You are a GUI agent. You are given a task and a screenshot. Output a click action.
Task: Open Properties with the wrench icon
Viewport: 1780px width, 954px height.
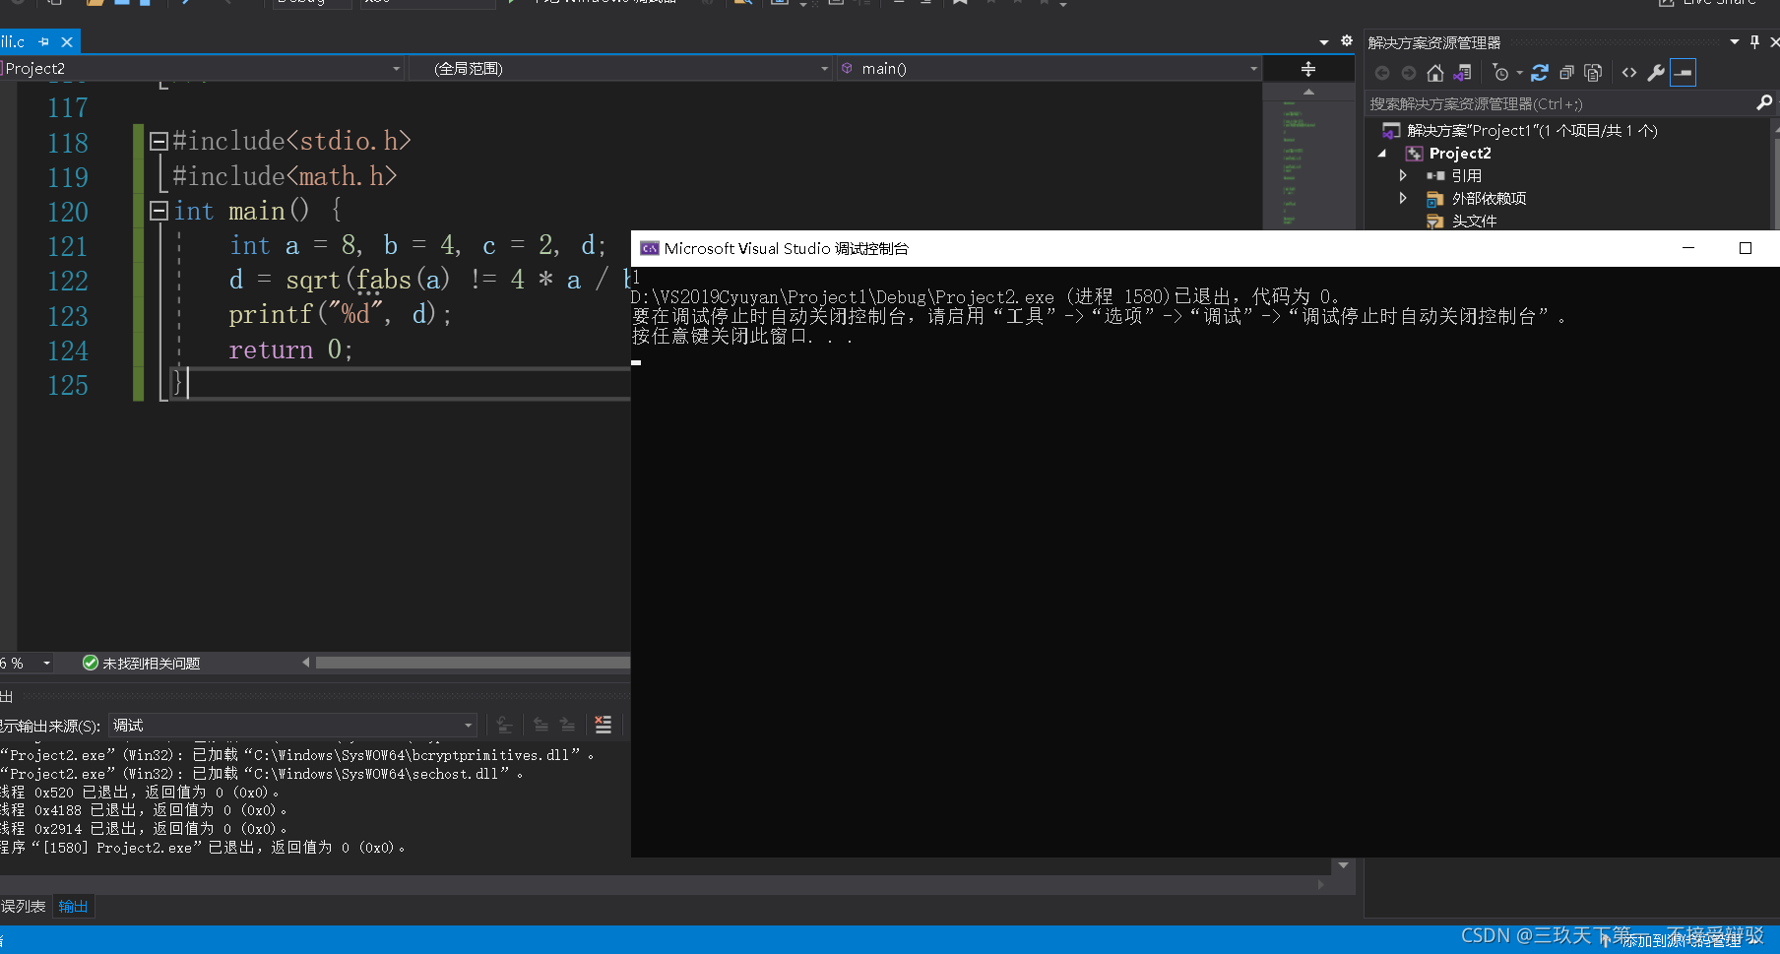click(x=1656, y=73)
